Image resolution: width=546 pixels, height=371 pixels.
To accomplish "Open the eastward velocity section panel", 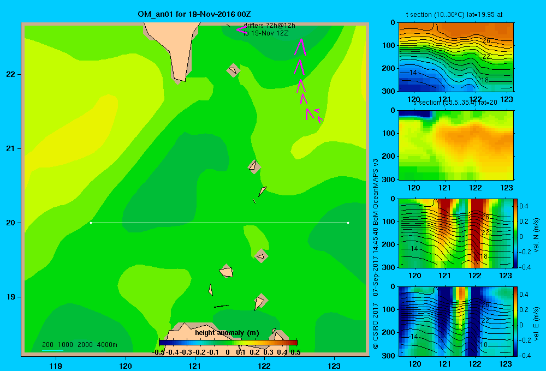I will tap(456, 321).
